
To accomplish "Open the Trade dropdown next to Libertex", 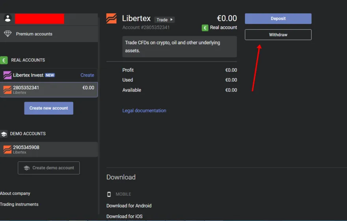I will [164, 20].
